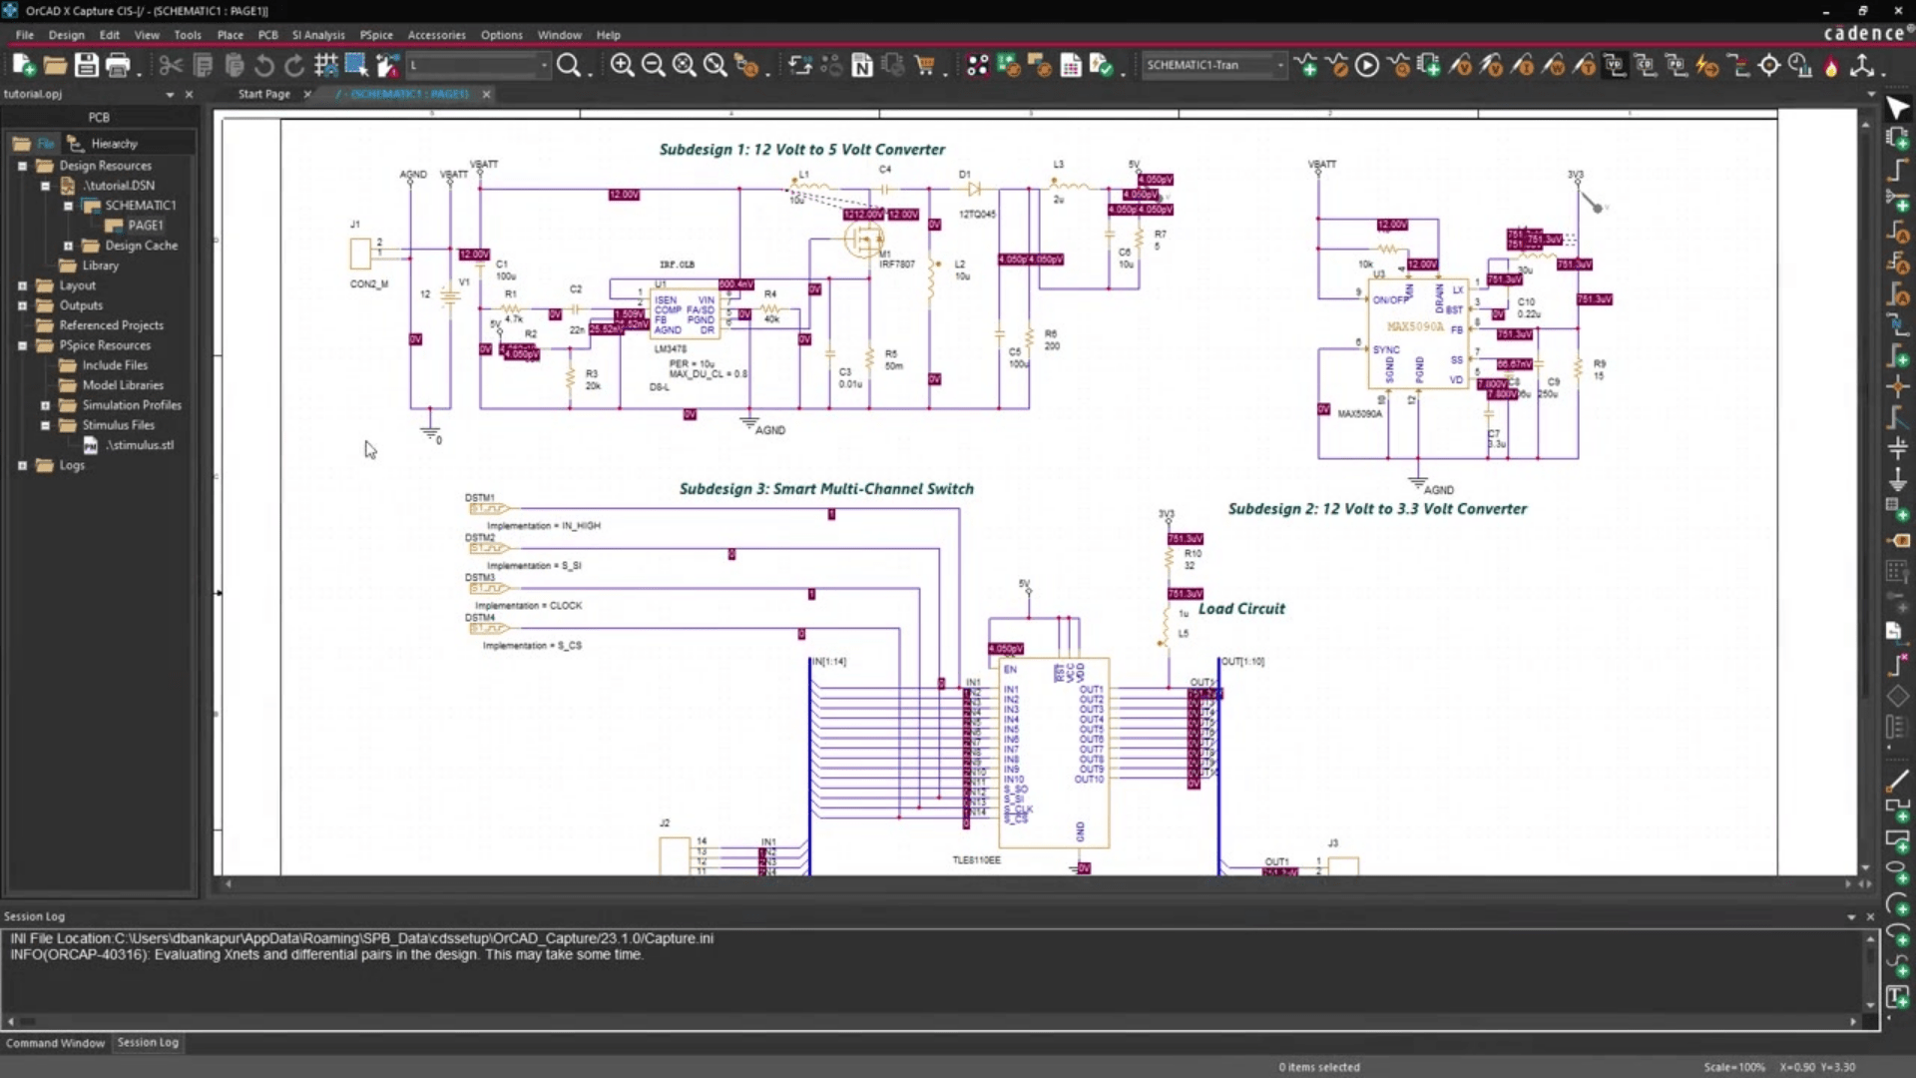Viewport: 1916px width, 1078px height.
Task: Expand the Design Cache folder
Action: 68,246
